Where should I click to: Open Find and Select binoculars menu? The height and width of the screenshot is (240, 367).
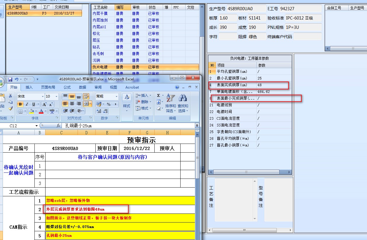point(183,103)
